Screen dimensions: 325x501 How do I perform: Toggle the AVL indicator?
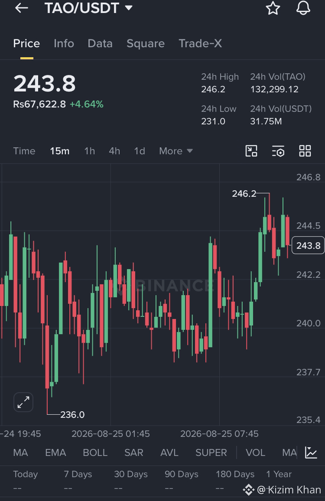tap(169, 452)
